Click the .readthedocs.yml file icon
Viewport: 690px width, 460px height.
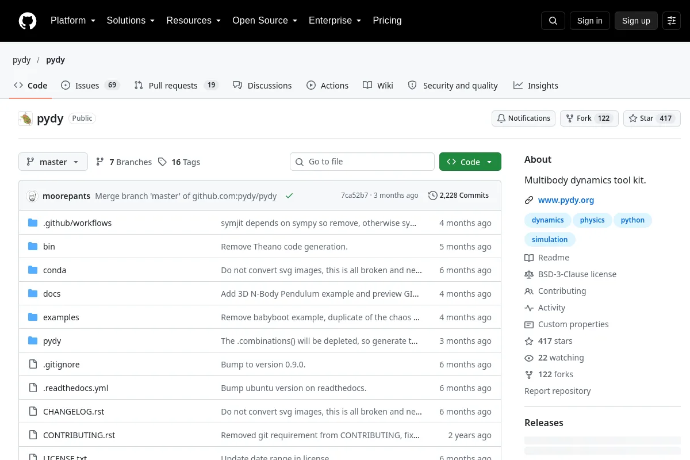click(33, 388)
